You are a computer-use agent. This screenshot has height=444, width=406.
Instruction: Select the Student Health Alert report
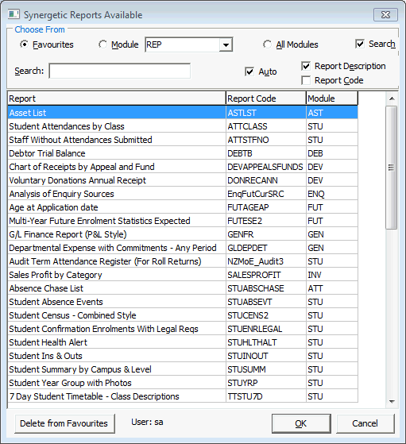(x=183, y=342)
